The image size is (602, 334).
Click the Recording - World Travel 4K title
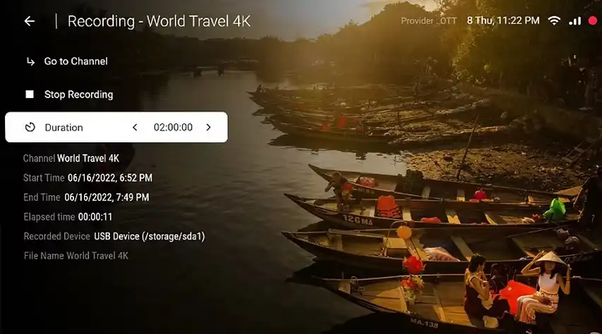[159, 21]
